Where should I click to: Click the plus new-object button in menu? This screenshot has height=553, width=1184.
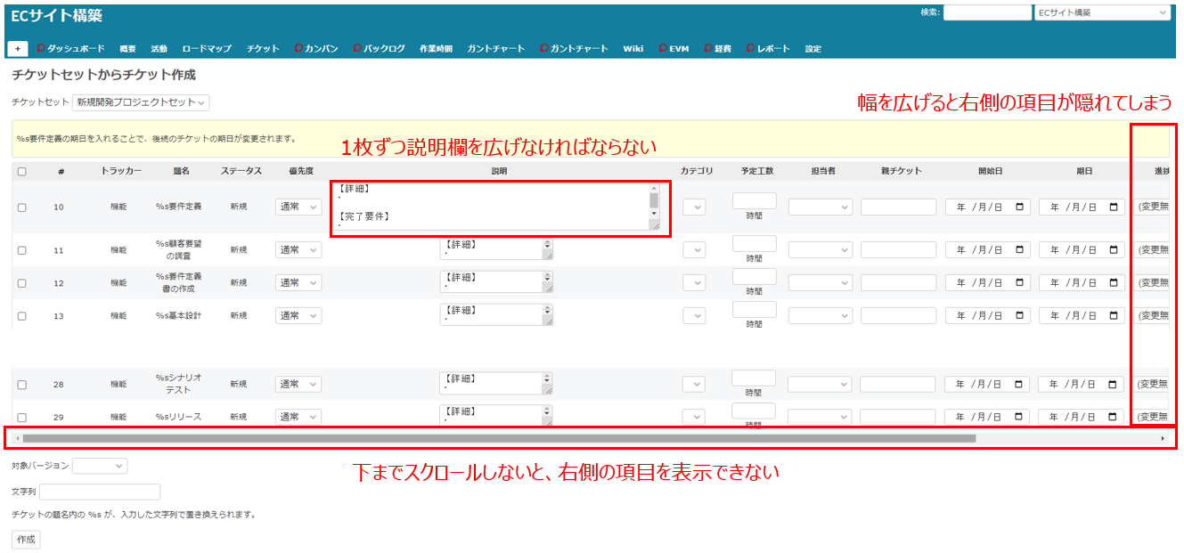18,49
